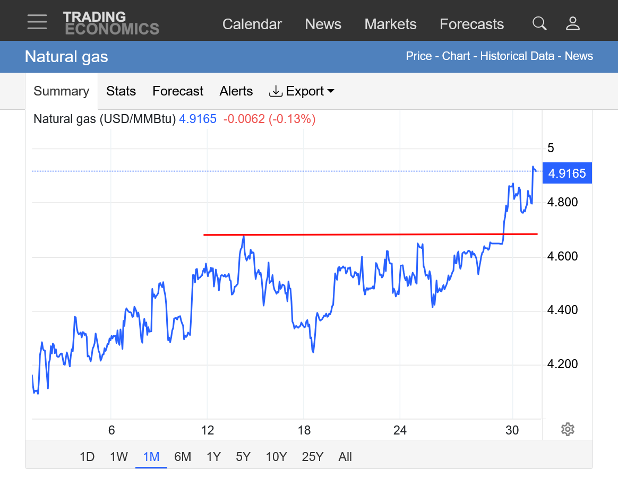
Task: Go to Calendar in top navigation
Action: pyautogui.click(x=252, y=24)
